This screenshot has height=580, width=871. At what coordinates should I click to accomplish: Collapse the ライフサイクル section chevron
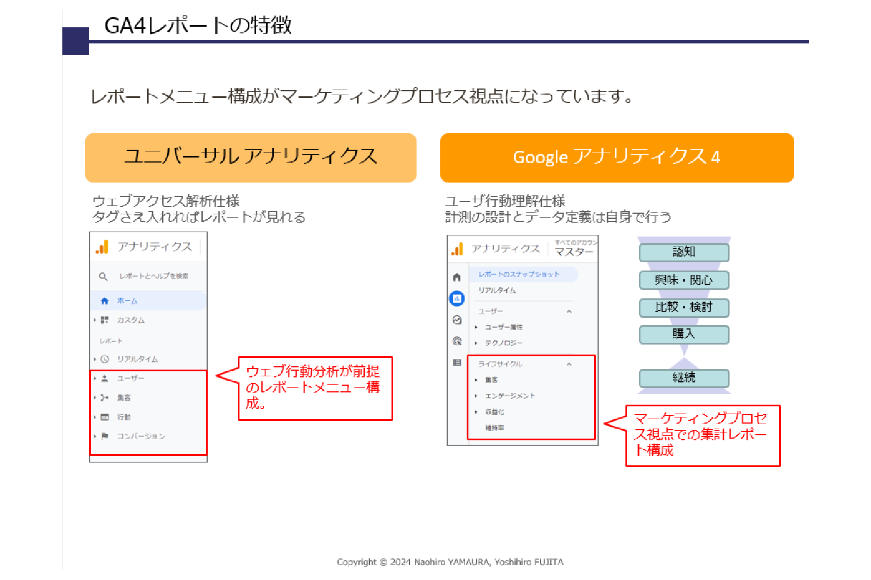tap(569, 364)
